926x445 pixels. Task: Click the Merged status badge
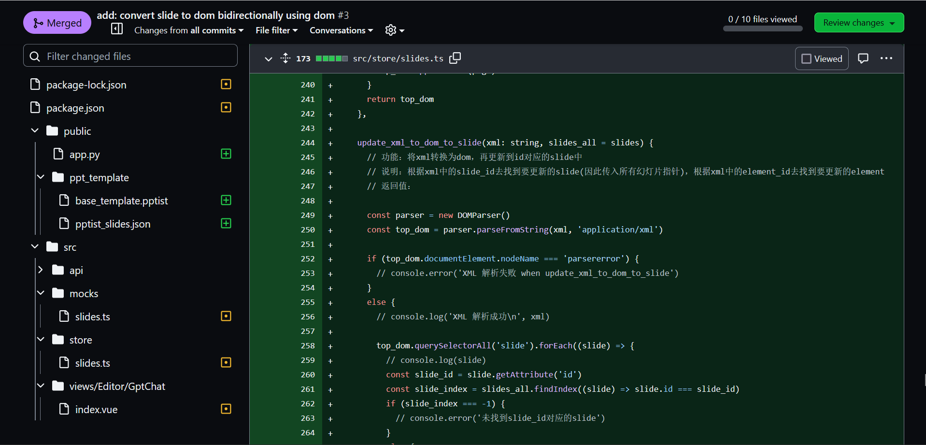[57, 22]
